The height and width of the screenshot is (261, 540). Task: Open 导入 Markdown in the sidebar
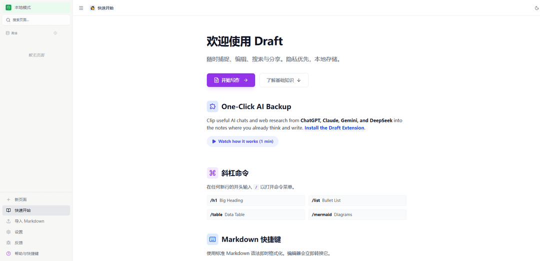click(x=36, y=221)
